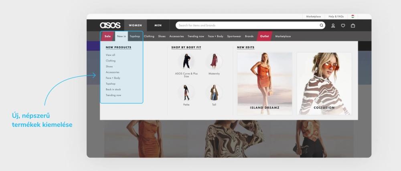Click the ASOS Curve & Plus Size label

click(186, 75)
